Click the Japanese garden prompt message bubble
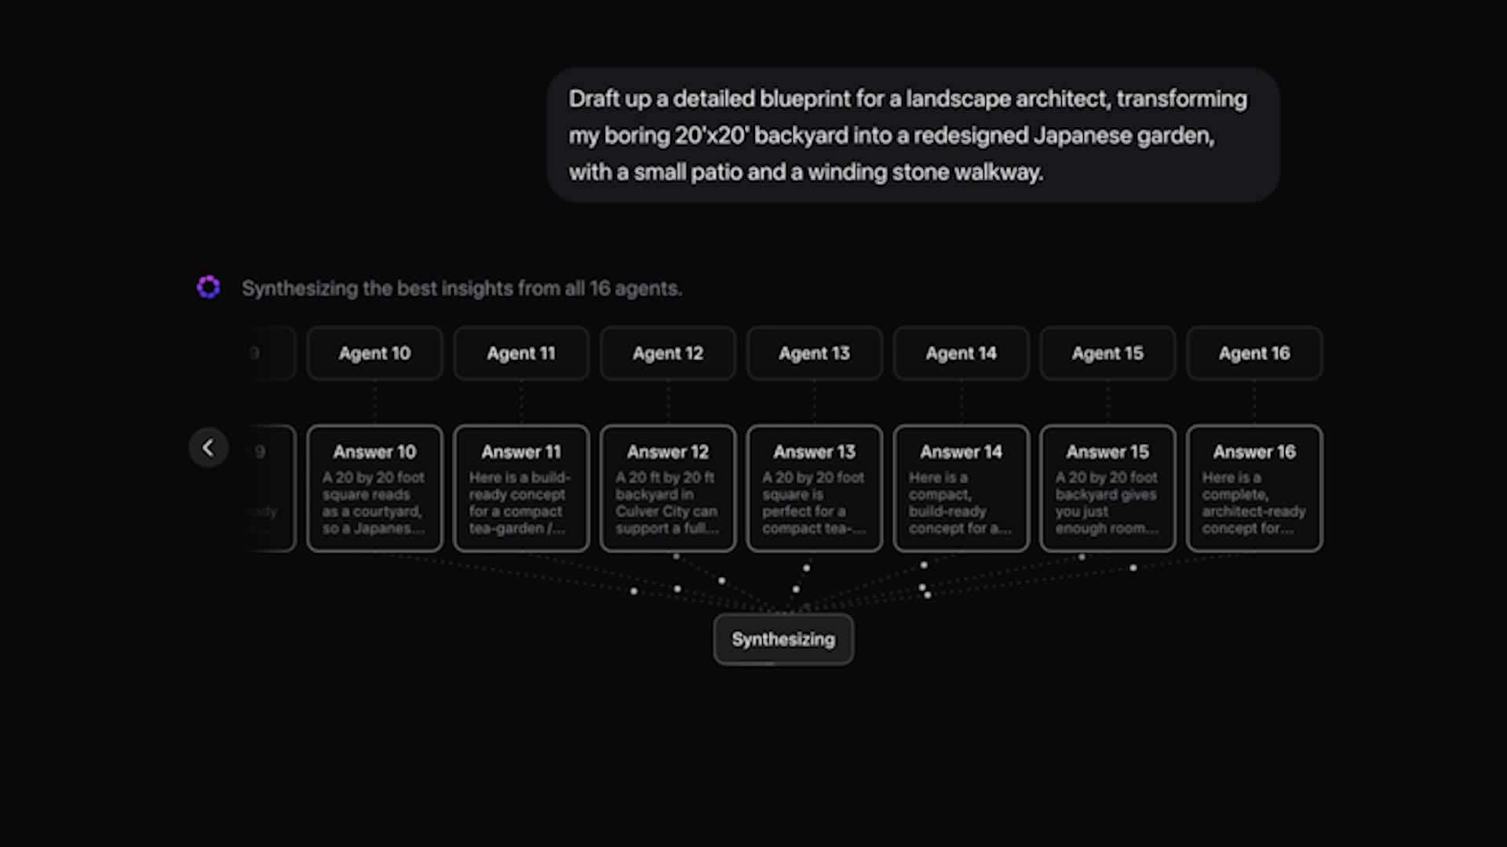This screenshot has height=847, width=1507. click(913, 135)
